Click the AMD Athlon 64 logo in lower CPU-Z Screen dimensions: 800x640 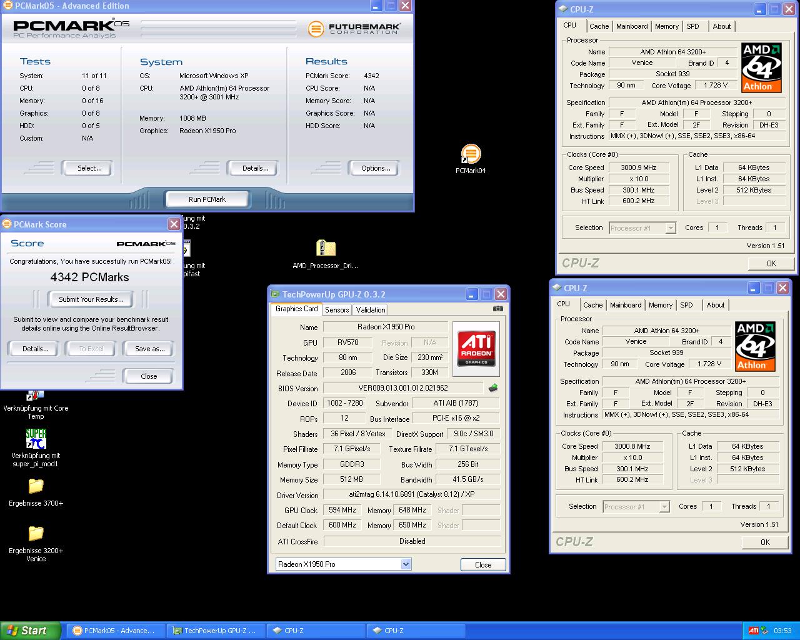pos(755,346)
